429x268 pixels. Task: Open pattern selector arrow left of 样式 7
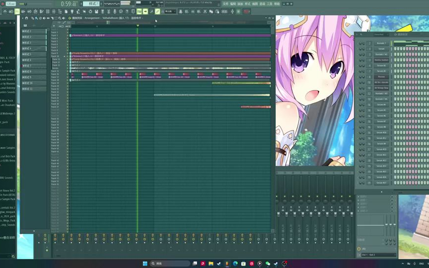coord(81,4)
